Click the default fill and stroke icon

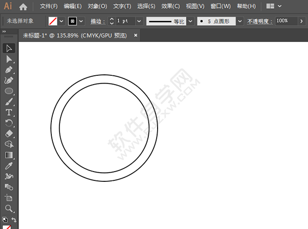pyautogui.click(x=5, y=219)
